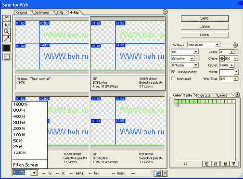The height and width of the screenshot is (179, 243).
Task: Select the Slice Select tool
Action: (x=7, y=25)
